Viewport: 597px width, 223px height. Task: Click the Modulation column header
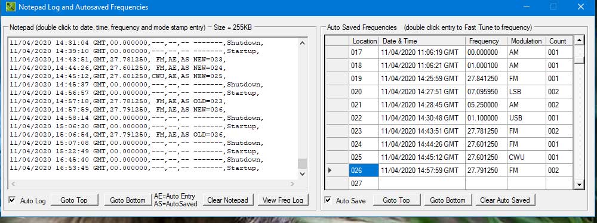(x=527, y=41)
